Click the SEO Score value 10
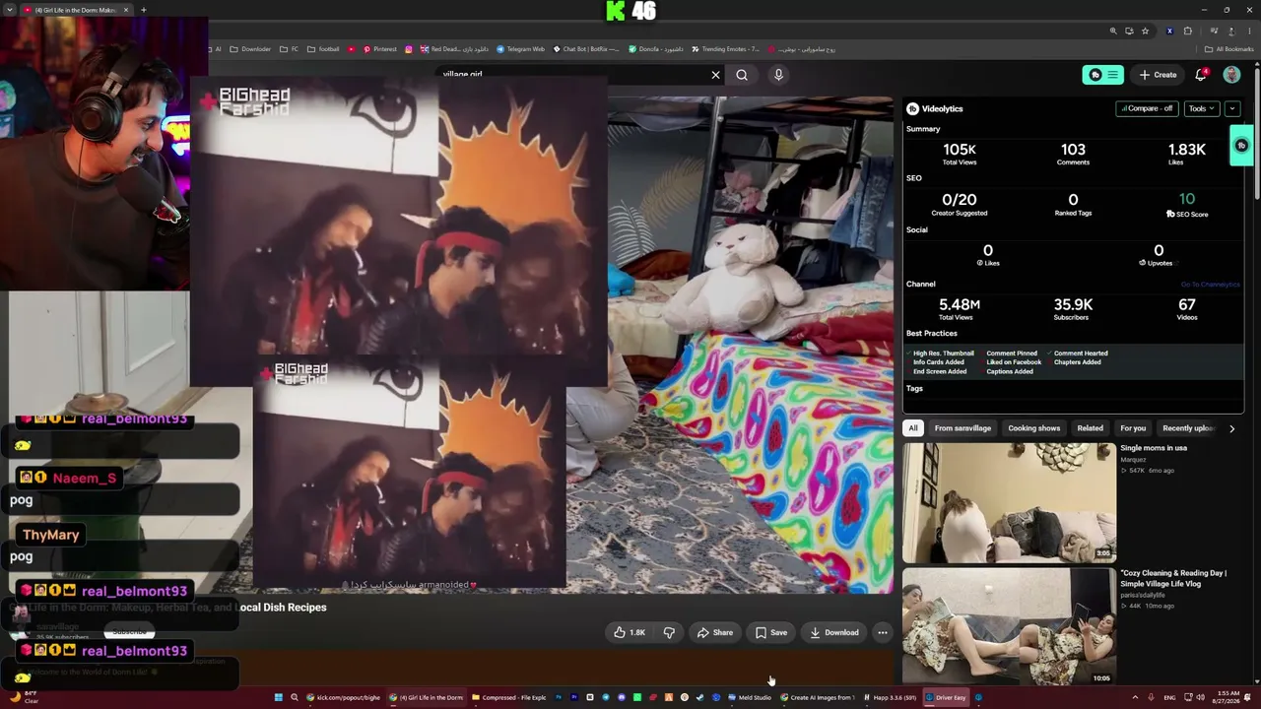This screenshot has width=1261, height=709. point(1187,199)
